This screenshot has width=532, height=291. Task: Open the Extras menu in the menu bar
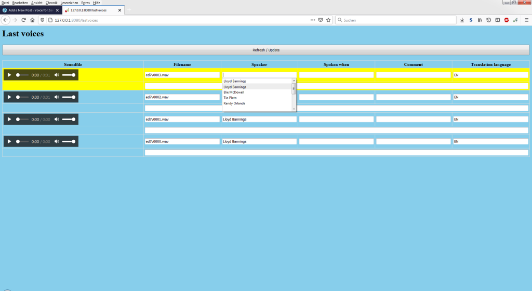[85, 3]
